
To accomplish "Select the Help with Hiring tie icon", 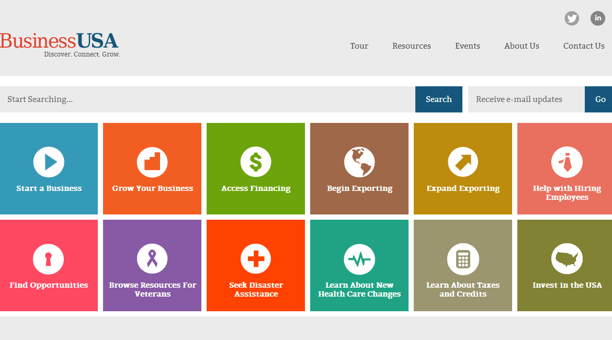I will coord(567,162).
